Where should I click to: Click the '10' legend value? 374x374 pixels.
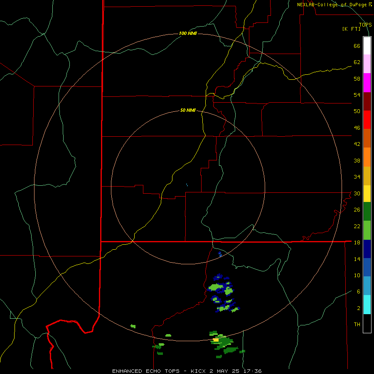(x=357, y=275)
